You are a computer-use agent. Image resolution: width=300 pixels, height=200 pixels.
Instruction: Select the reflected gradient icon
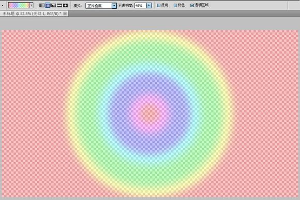[59, 5]
